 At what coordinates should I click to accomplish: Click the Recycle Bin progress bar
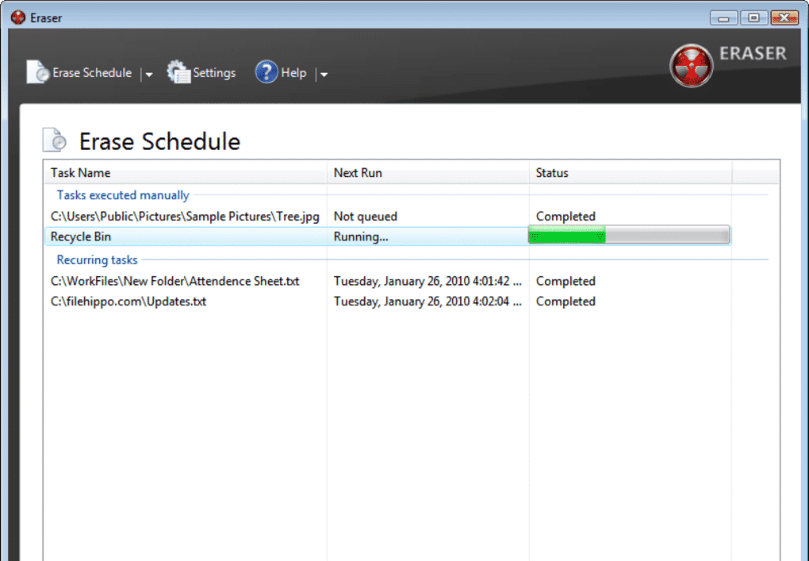pos(629,236)
